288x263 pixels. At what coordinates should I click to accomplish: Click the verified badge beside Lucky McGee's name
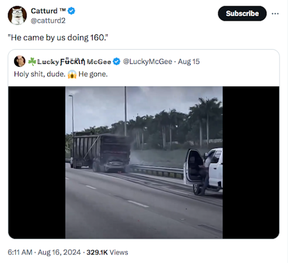tap(116, 61)
